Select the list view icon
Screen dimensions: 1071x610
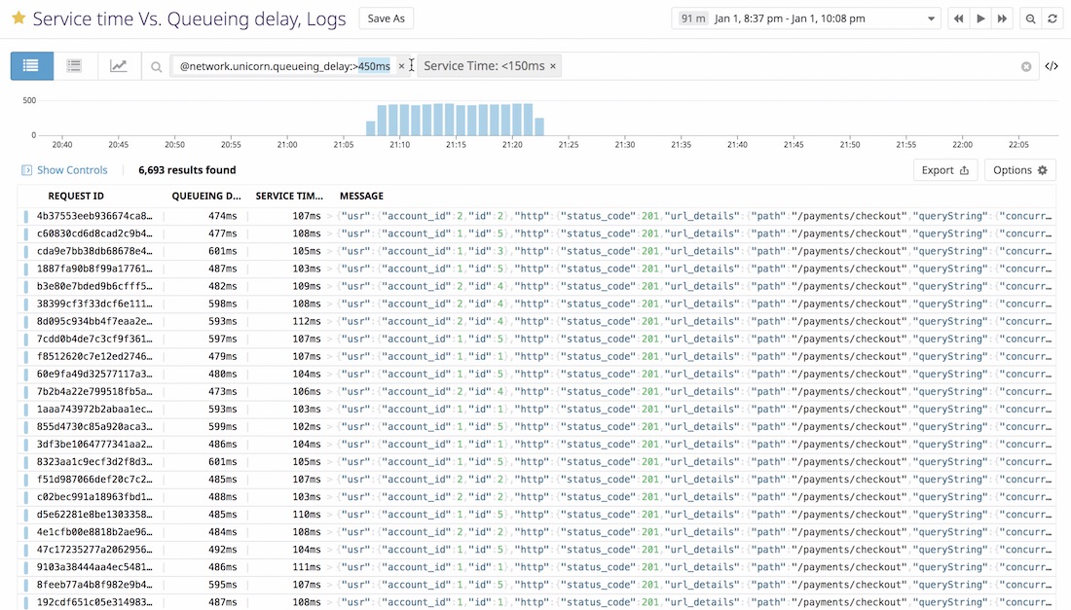[30, 65]
